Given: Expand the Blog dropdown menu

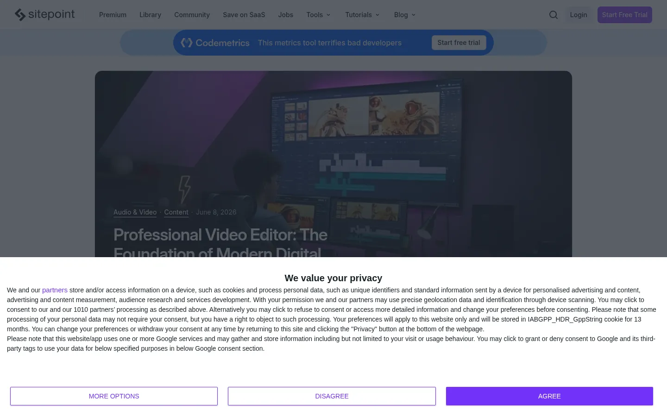Looking at the screenshot, I should (x=405, y=15).
